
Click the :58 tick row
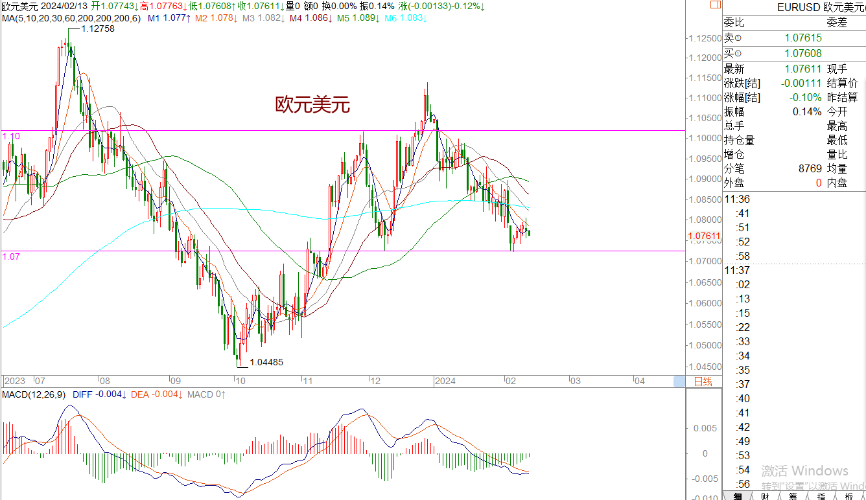coord(743,256)
